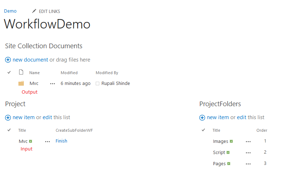Image resolution: width=282 pixels, height=176 pixels.
Task: Click the plus icon in ProjectFolders list
Action: coord(202,117)
